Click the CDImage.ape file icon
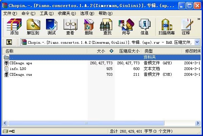 [x=6, y=63]
